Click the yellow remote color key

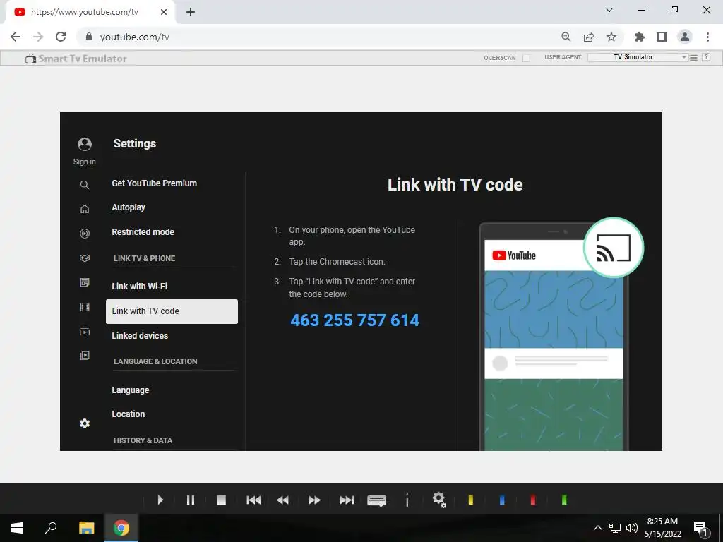(470, 500)
